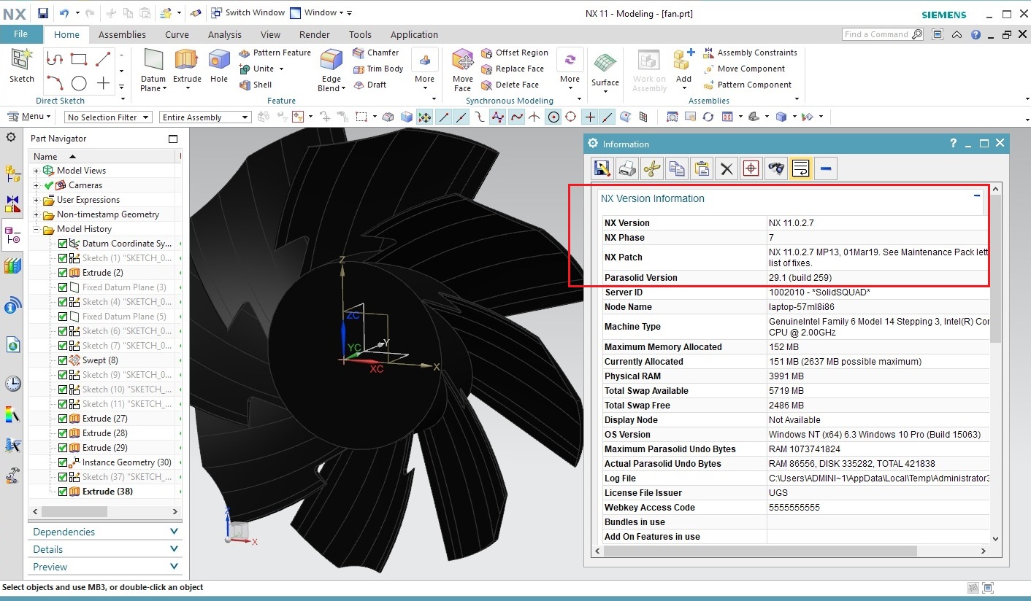The width and height of the screenshot is (1031, 601).
Task: Toggle the Swept (8) feature checkbox
Action: pos(63,360)
